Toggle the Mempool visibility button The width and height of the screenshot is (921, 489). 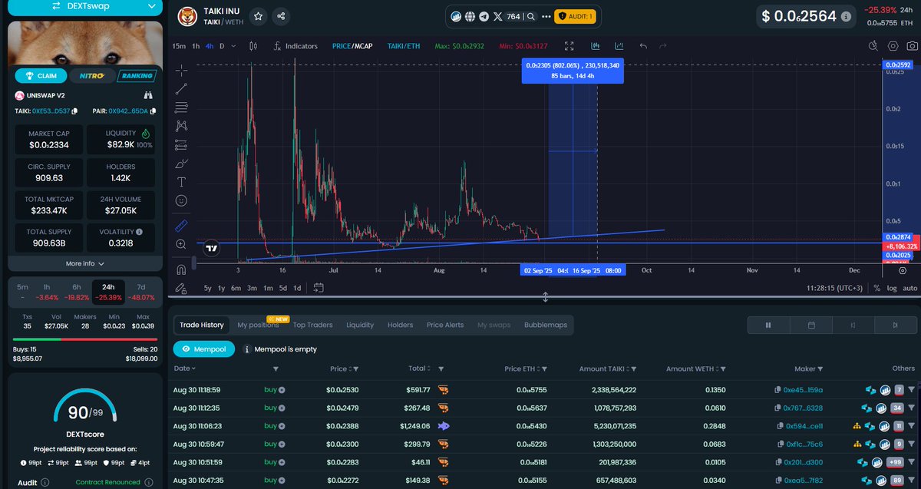pyautogui.click(x=203, y=349)
